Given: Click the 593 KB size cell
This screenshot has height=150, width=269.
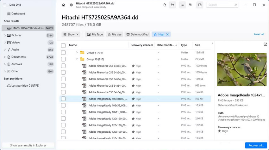Looking at the screenshot, I should [199, 99].
